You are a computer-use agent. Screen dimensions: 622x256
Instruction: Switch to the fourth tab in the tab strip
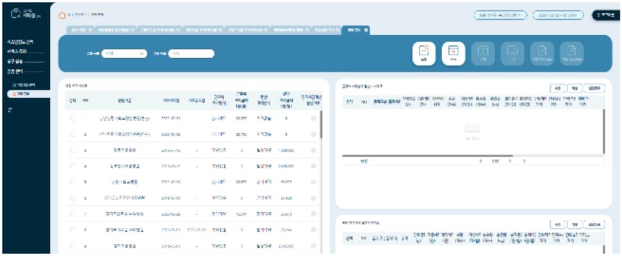[x=204, y=30]
